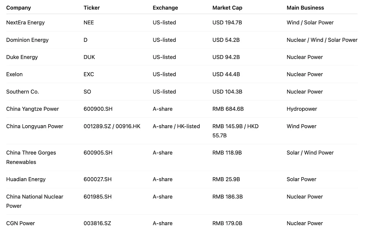
Task: Select the "Southern Co." company cell
Action: click(x=23, y=92)
